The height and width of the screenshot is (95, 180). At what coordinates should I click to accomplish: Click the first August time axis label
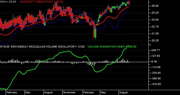point(48,92)
